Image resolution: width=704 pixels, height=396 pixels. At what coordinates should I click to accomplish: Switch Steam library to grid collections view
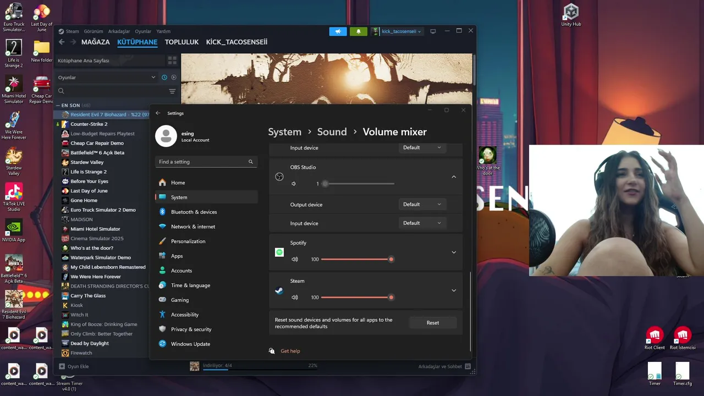(172, 61)
